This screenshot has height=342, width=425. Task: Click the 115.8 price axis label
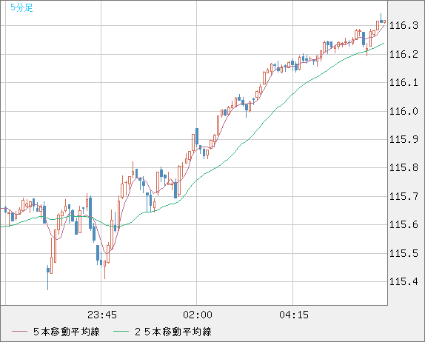click(404, 168)
